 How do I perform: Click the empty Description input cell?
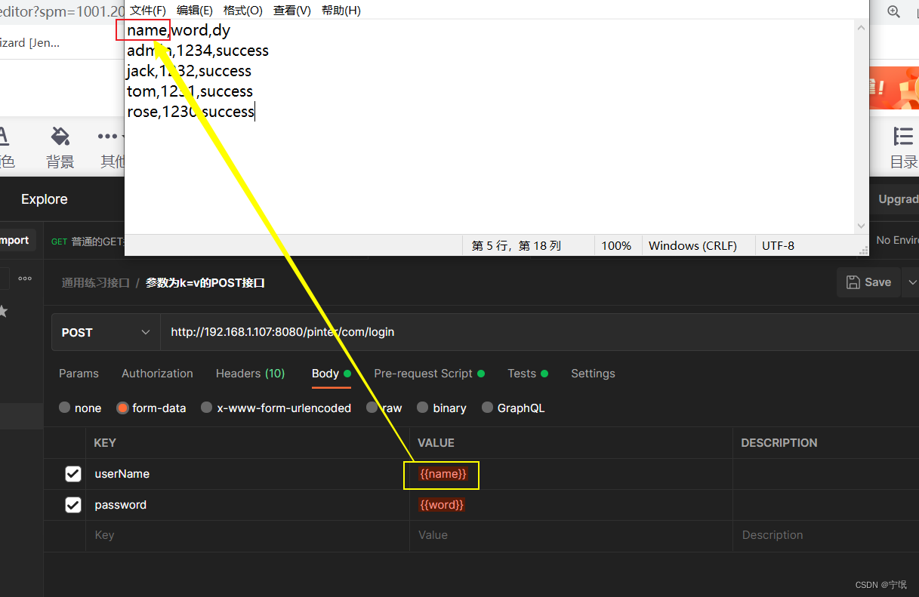coord(826,535)
